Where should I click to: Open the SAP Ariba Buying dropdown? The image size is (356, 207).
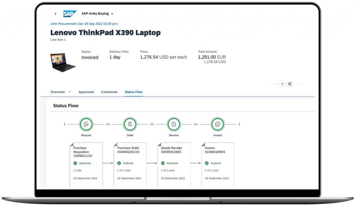coord(98,14)
